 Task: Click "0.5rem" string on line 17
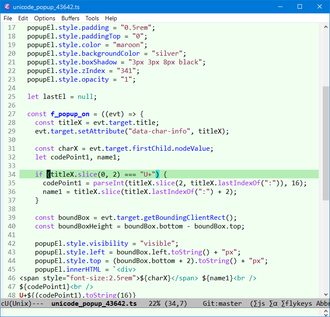[x=136, y=28]
